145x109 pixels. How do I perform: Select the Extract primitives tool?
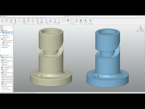click(x=24, y=21)
